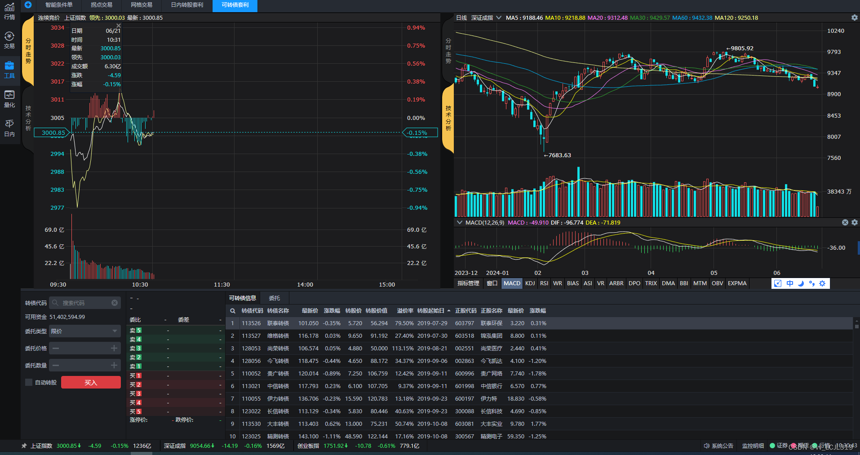Click the blue plus tab icon
The height and width of the screenshot is (455, 860).
(x=28, y=5)
